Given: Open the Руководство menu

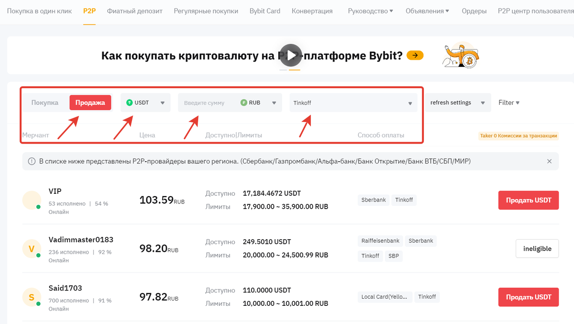Looking at the screenshot, I should [x=370, y=11].
